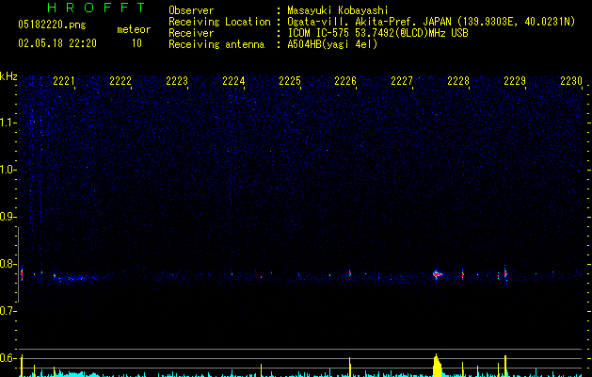Click the date 02.05.18 22:20
This screenshot has width=592, height=377.
click(57, 43)
